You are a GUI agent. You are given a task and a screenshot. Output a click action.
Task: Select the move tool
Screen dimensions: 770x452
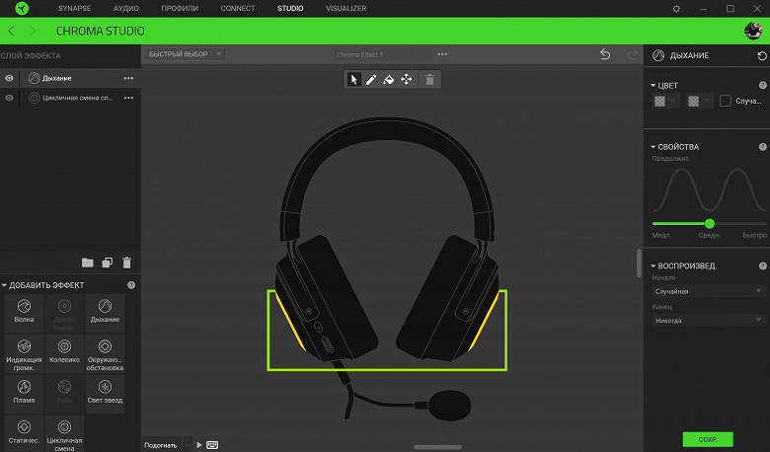pyautogui.click(x=406, y=80)
